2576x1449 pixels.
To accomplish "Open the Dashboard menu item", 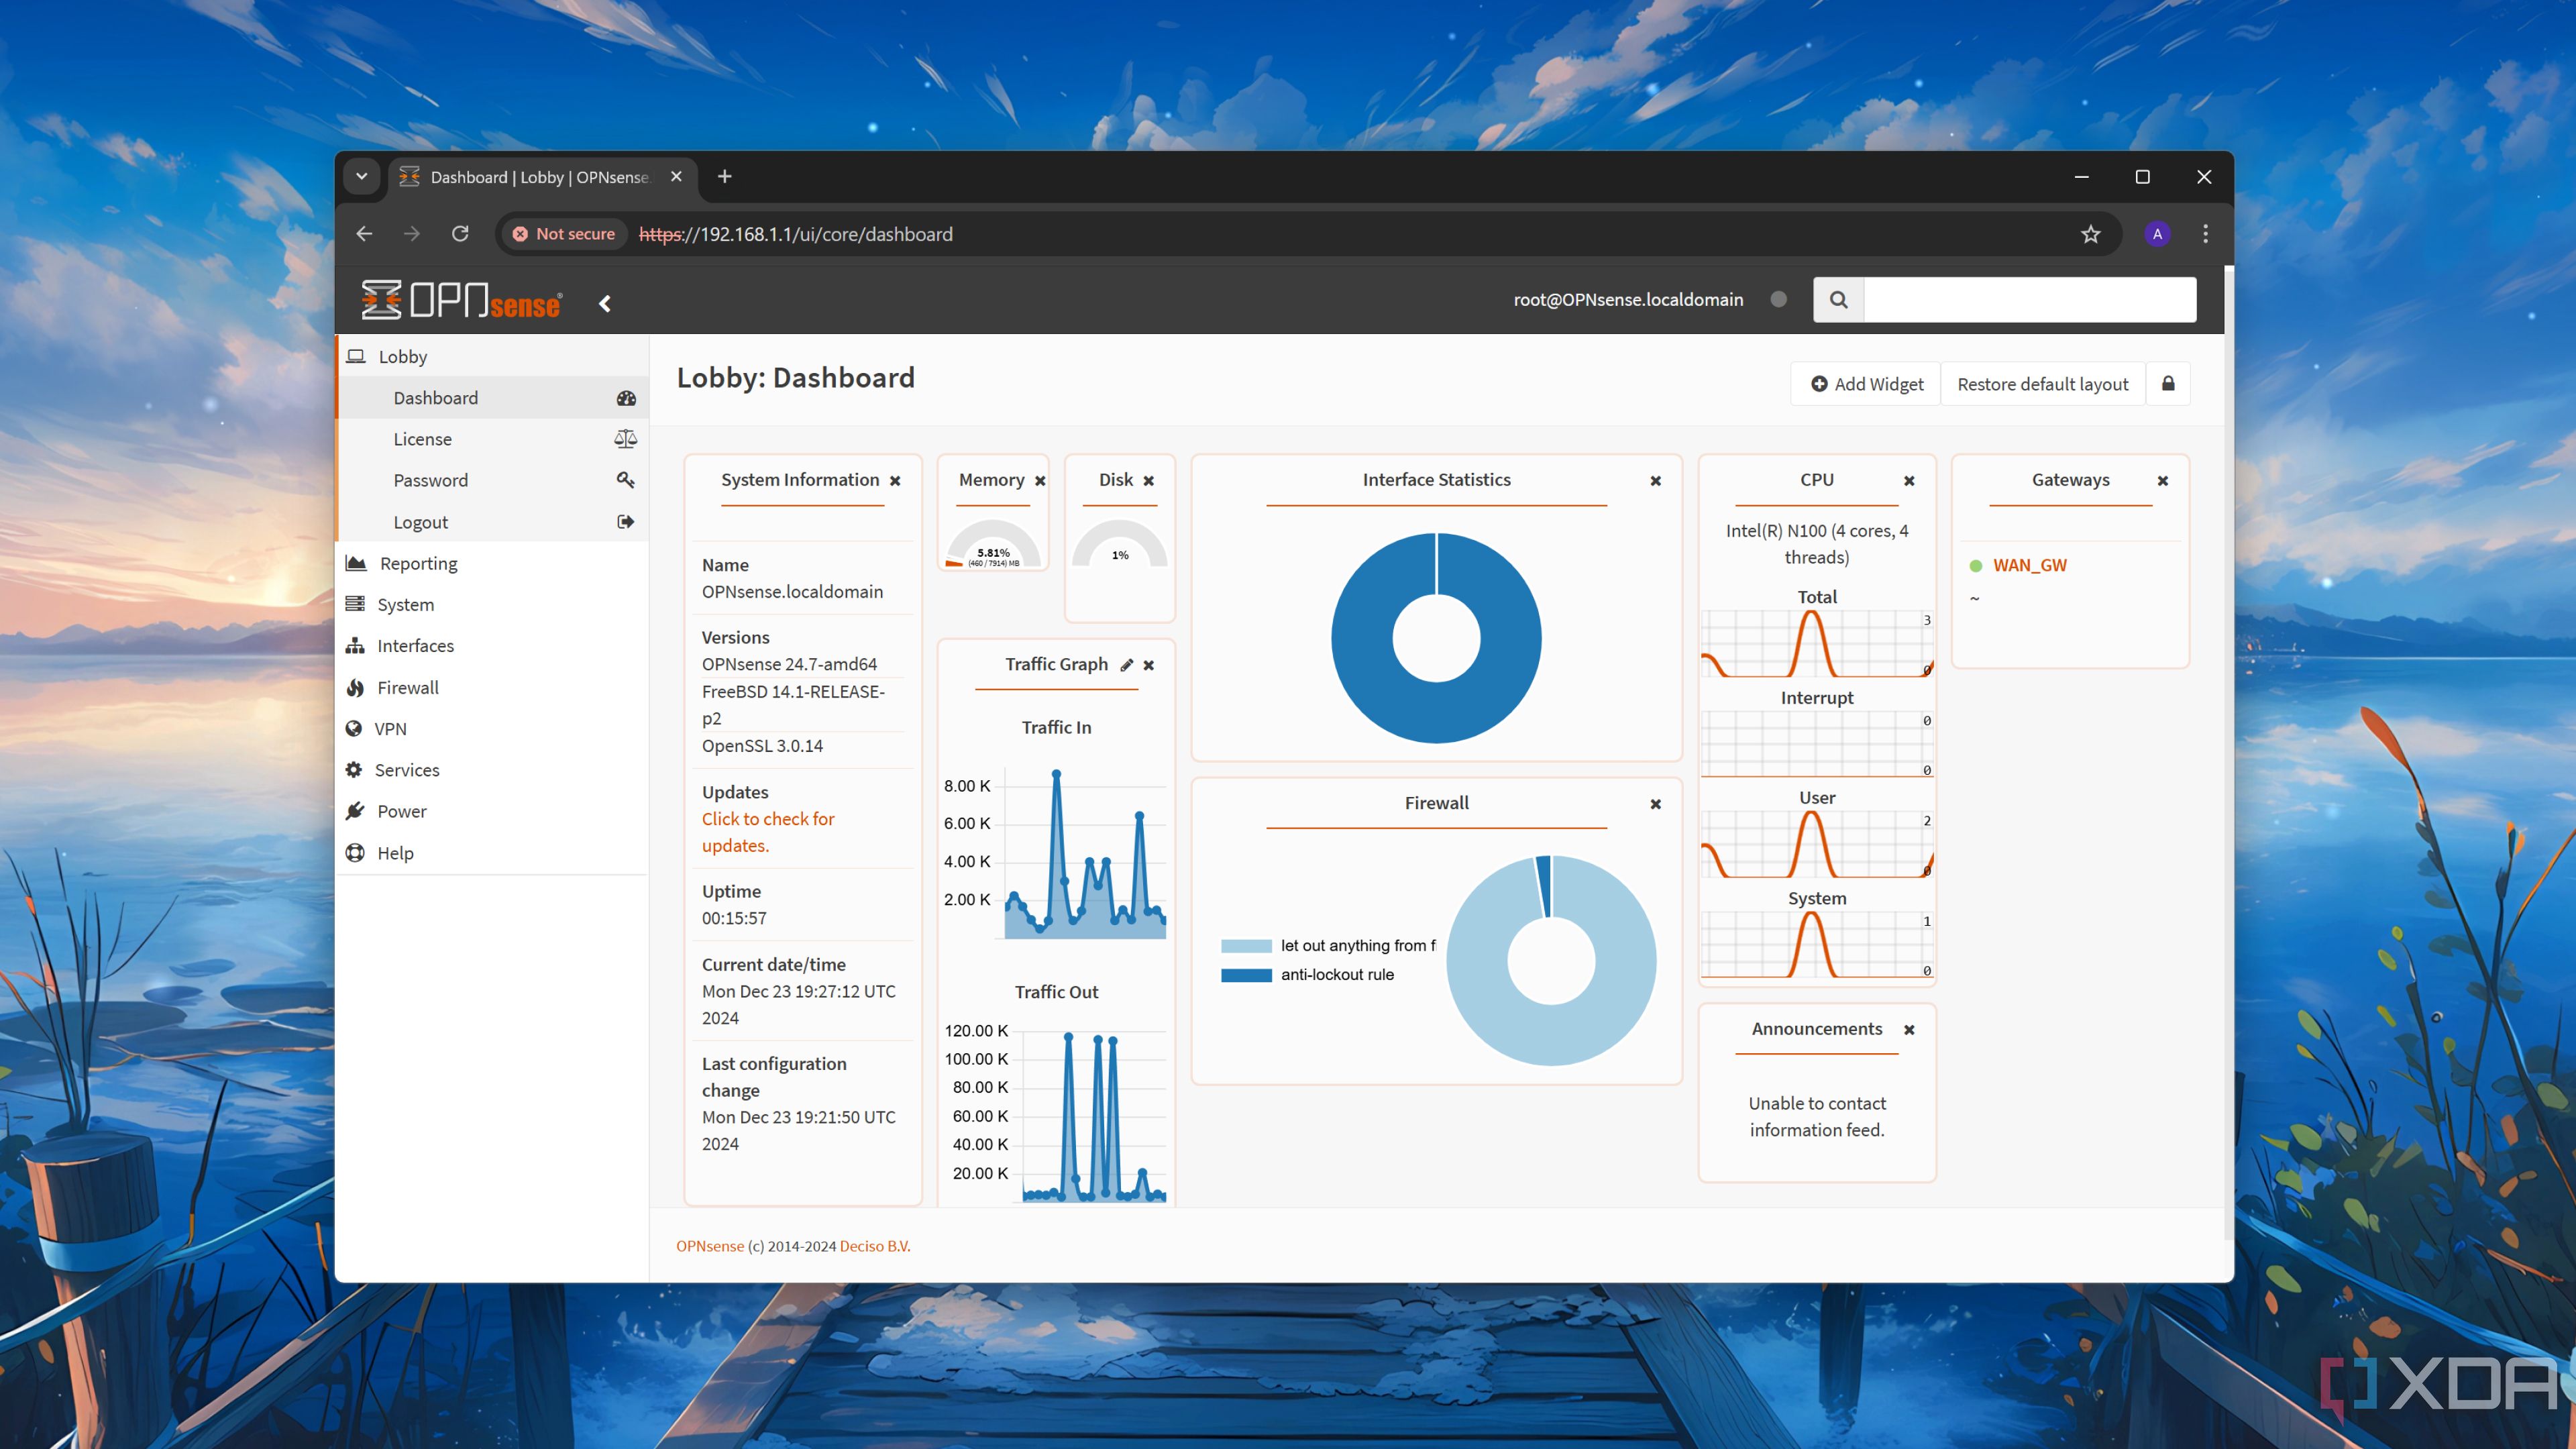I will click(435, 396).
